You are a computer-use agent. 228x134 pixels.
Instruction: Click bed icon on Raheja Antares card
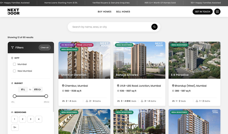click(119, 101)
